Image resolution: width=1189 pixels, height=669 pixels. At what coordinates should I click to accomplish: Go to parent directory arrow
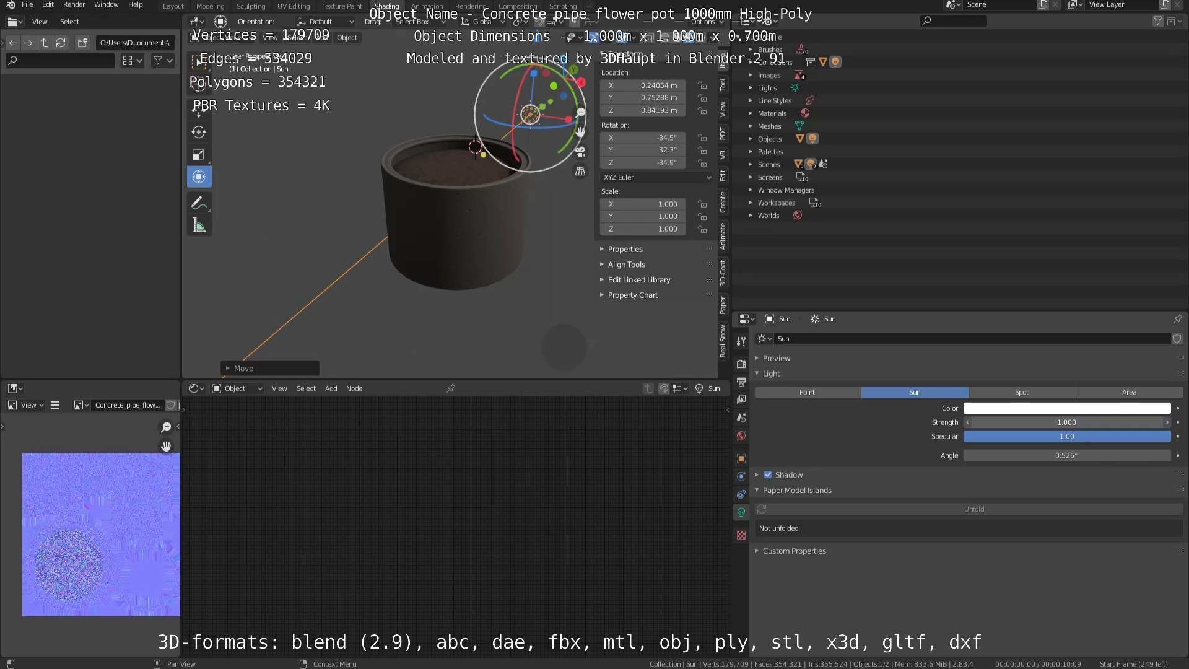tap(45, 43)
